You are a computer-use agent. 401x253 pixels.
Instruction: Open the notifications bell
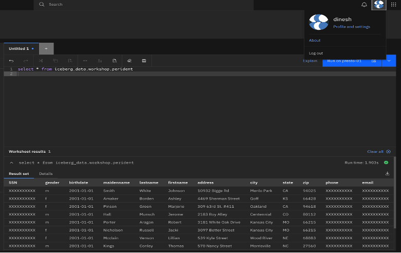[x=364, y=5]
